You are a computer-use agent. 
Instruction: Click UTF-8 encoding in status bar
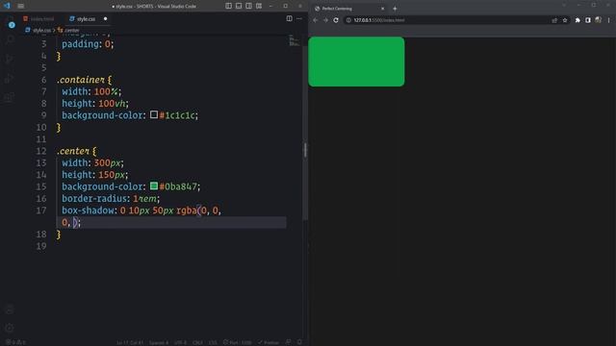pos(180,342)
